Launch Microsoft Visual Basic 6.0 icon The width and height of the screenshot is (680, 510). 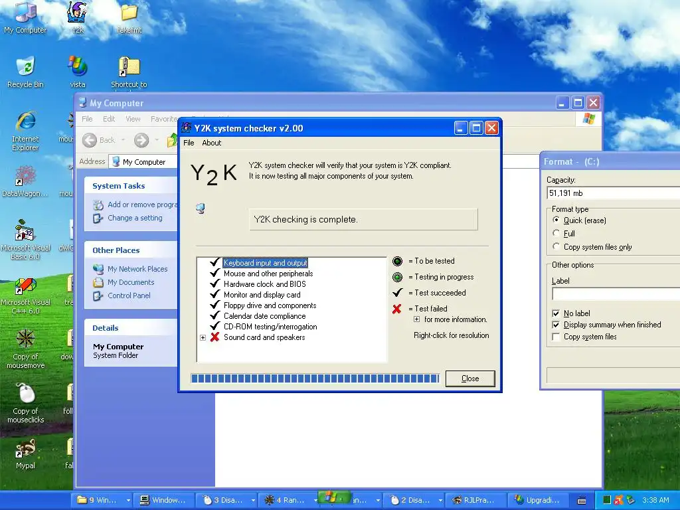tap(25, 239)
